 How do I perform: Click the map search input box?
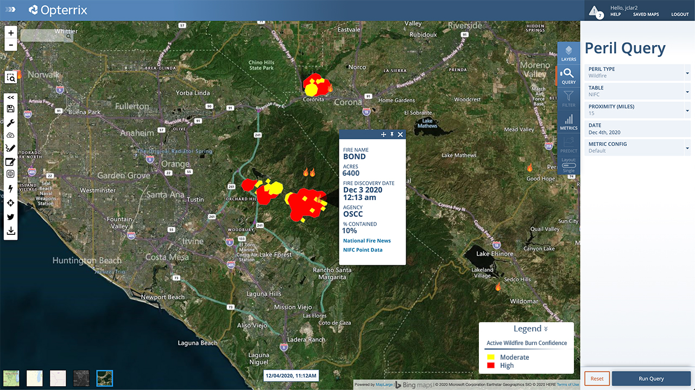[43, 36]
